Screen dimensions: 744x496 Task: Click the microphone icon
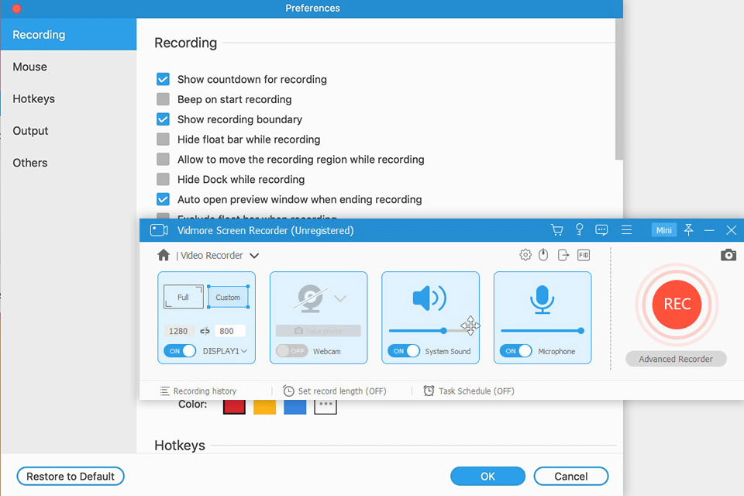542,299
